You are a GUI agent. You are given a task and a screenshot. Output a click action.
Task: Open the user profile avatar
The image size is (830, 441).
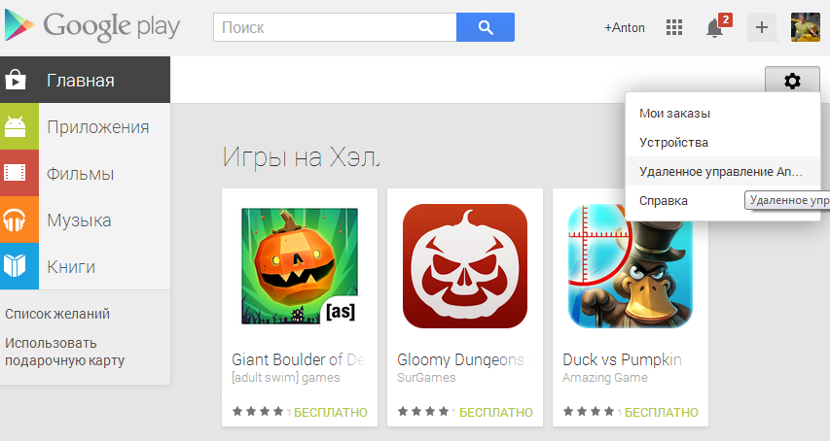pos(805,27)
